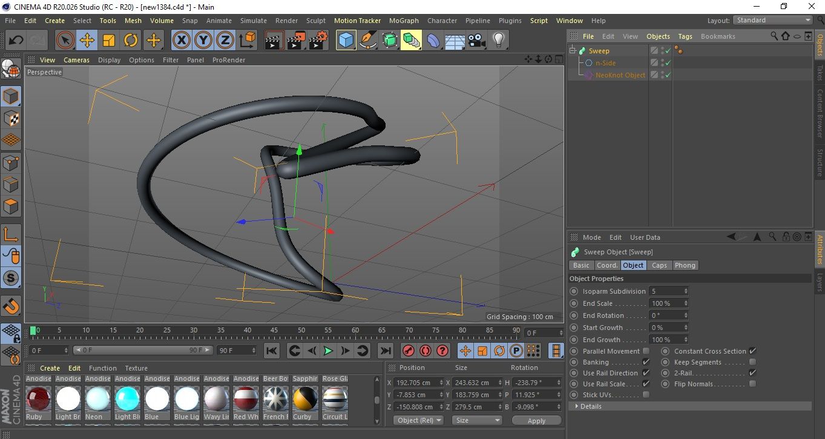Image resolution: width=825 pixels, height=439 pixels.
Task: Click the search icon in the Objects manager
Action: click(774, 36)
